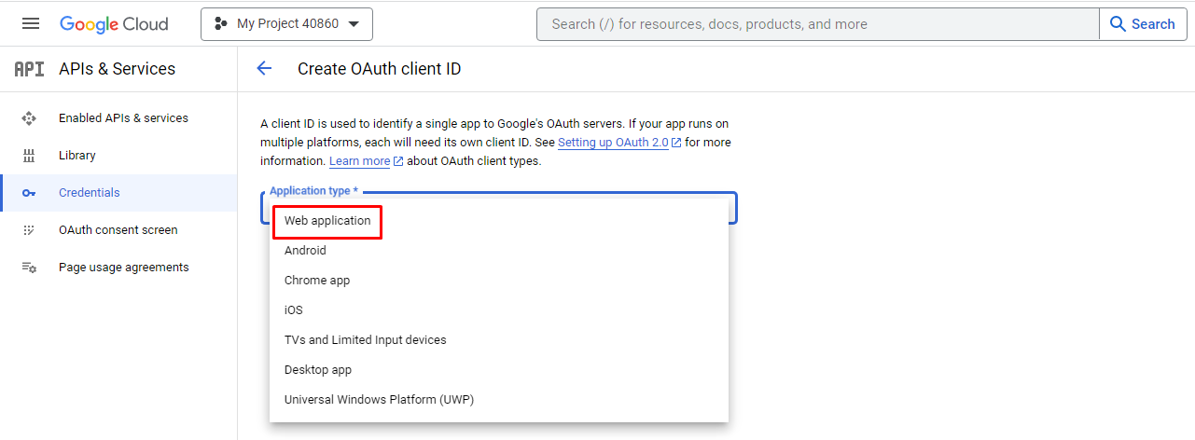
Task: Click the project selector hexagon icon
Action: (221, 24)
